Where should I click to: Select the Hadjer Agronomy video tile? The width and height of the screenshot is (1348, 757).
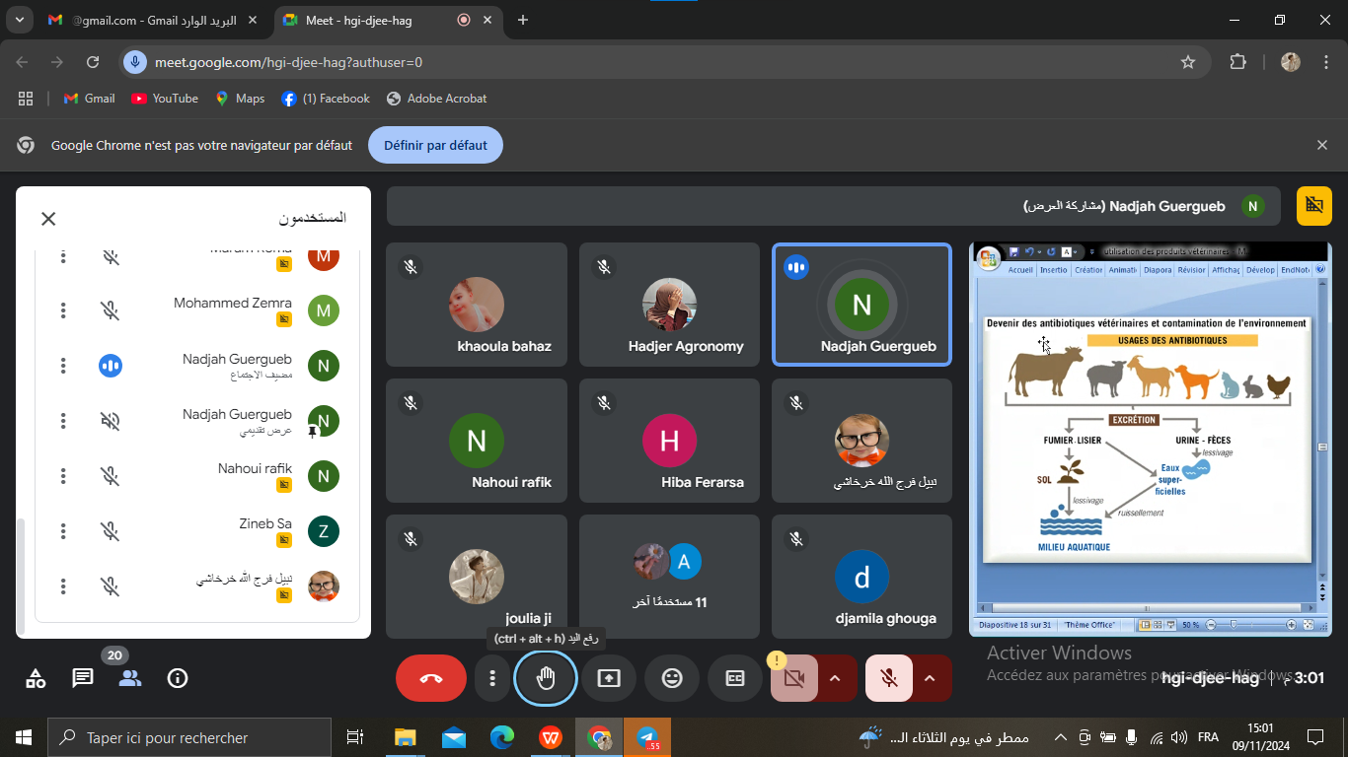[670, 304]
